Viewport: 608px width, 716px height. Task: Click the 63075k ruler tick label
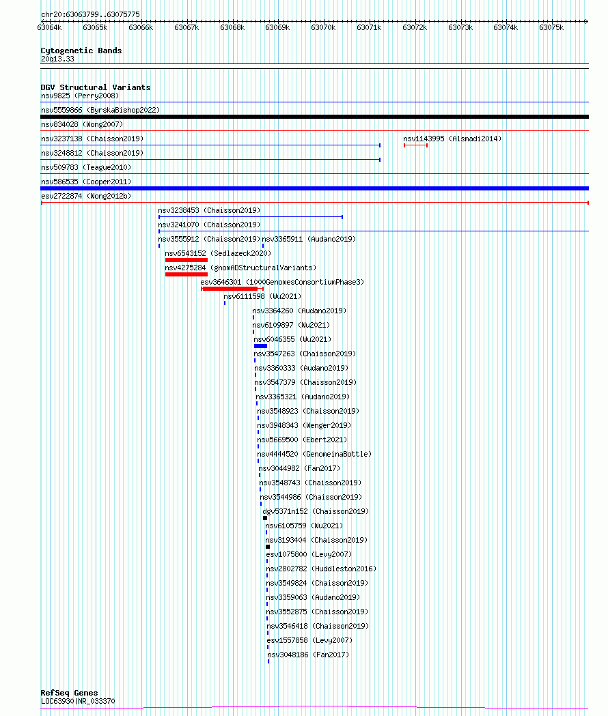click(551, 27)
